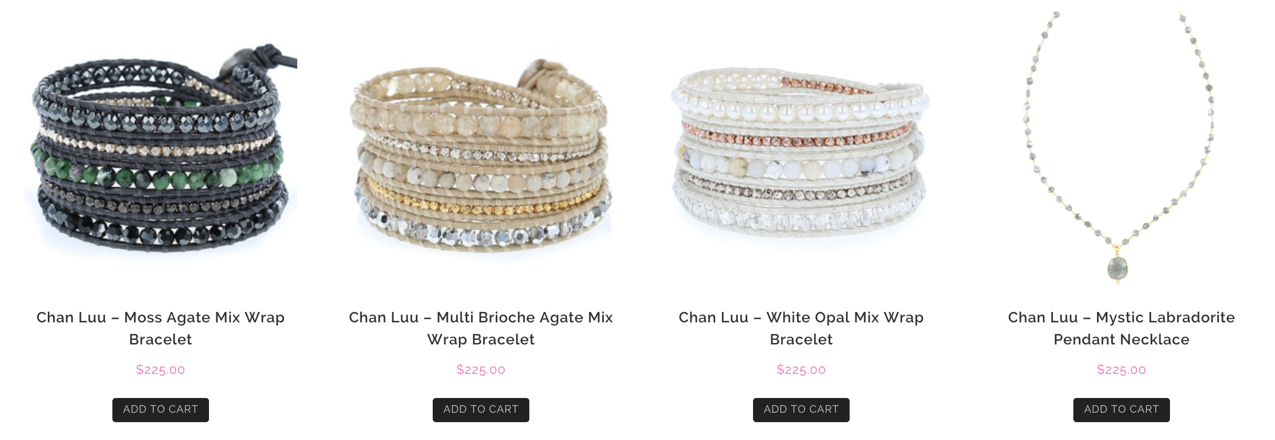Add the Multi Brioche Agate bracelet to cart
1275x440 pixels.
481,410
